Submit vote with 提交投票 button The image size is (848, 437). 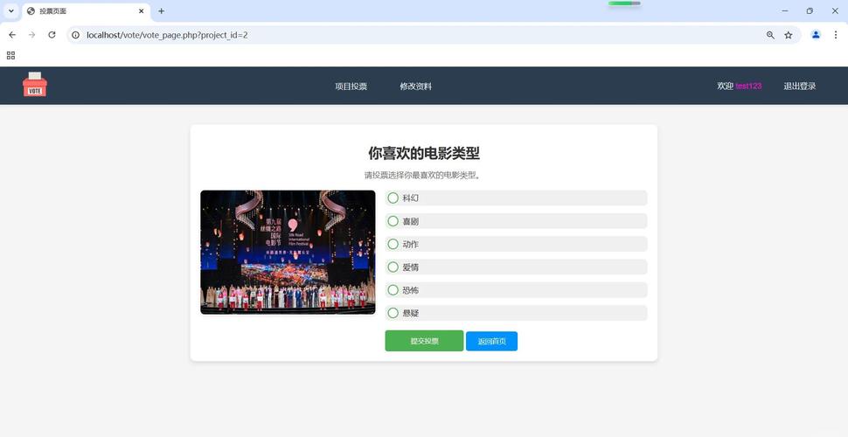pyautogui.click(x=424, y=341)
